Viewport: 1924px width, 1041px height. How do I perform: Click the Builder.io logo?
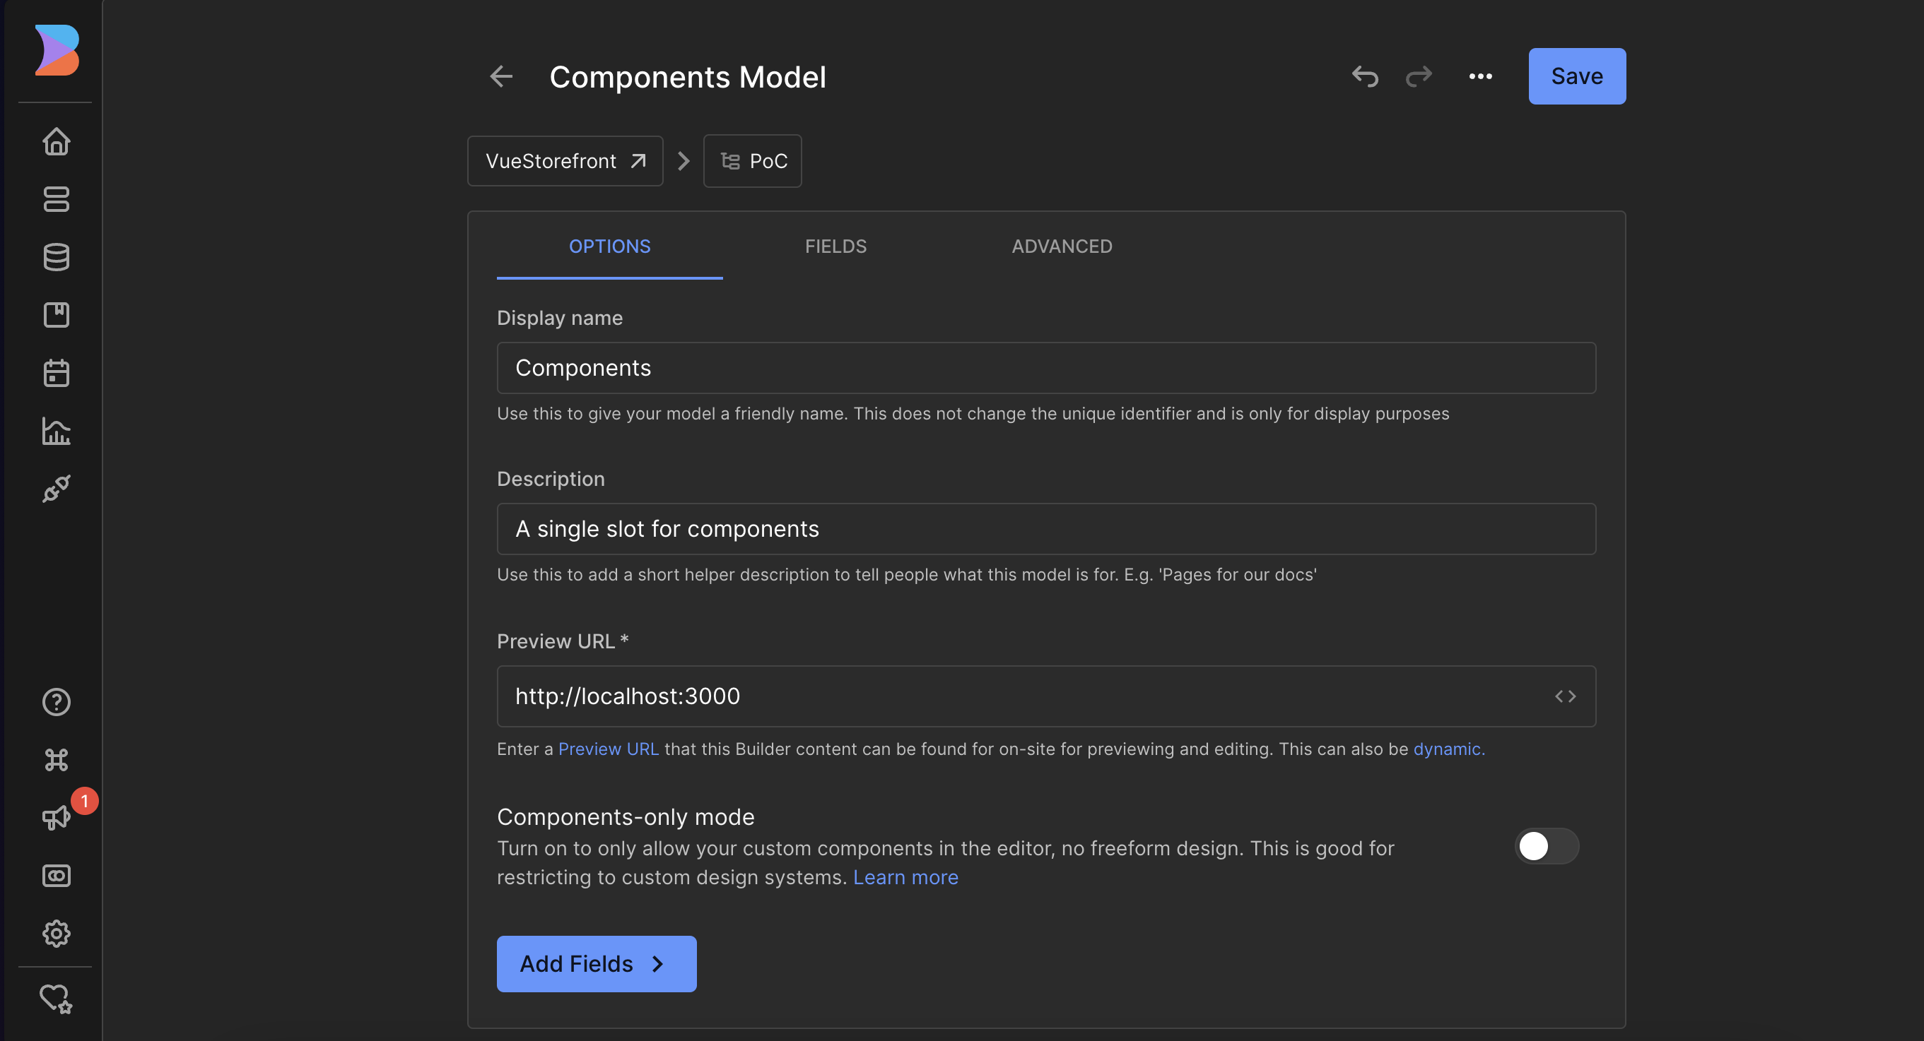[57, 50]
